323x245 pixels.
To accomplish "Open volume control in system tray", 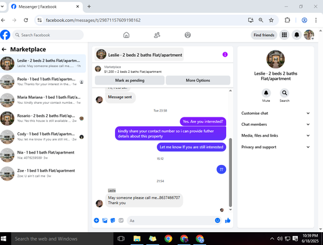I will click(x=280, y=239).
